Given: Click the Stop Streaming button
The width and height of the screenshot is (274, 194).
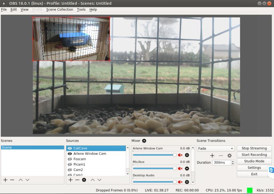Looking at the screenshot, I should (x=254, y=148).
